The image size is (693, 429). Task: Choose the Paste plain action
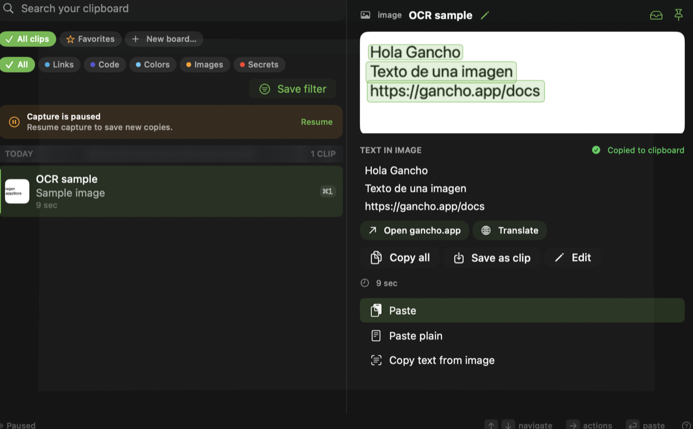(x=522, y=335)
